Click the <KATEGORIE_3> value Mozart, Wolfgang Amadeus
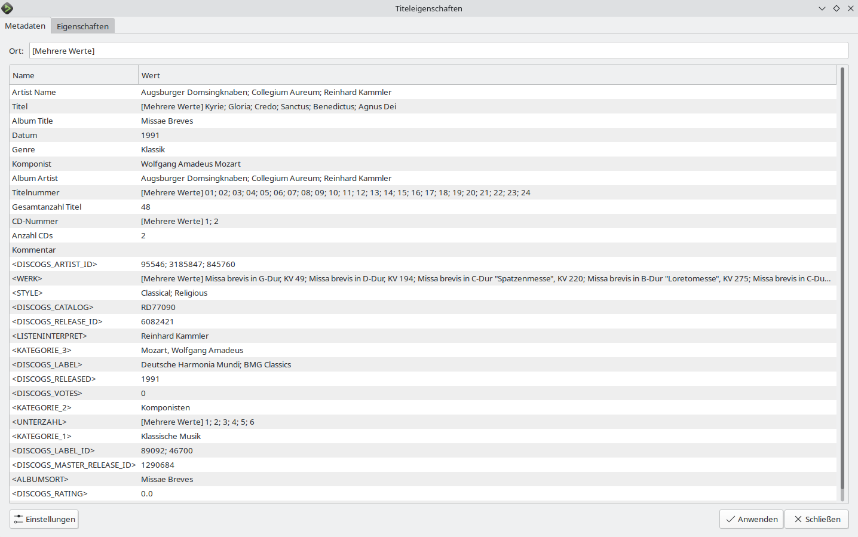Viewport: 858px width, 537px height. [192, 350]
